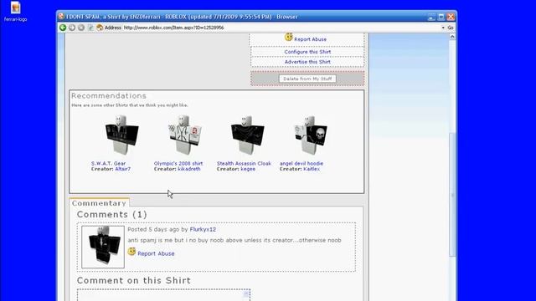Minimize the Browser window
The width and height of the screenshot is (536, 301).
point(431,17)
